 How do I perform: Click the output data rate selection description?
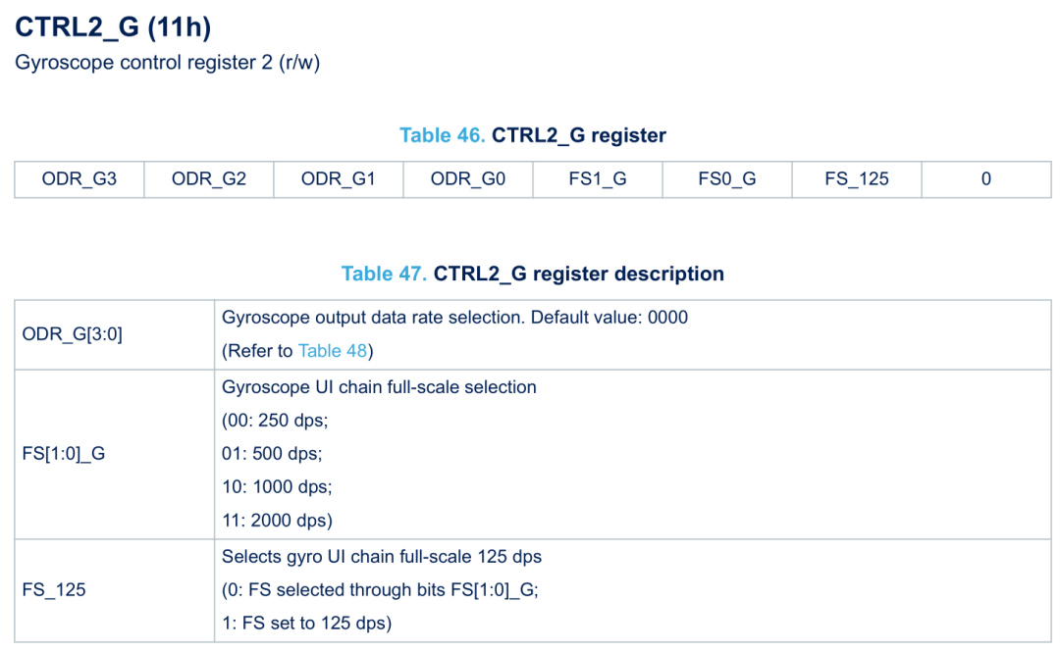[x=454, y=318]
